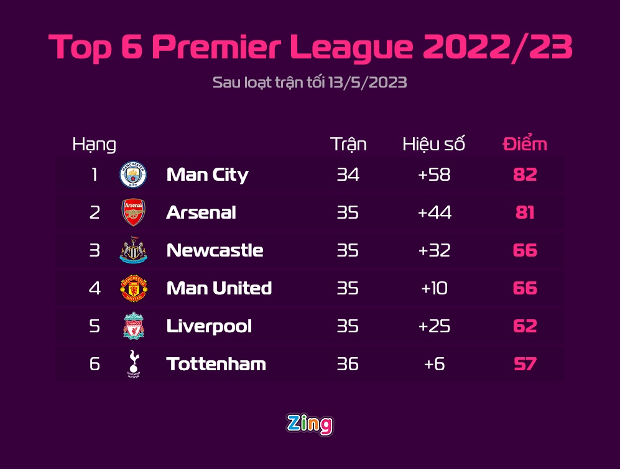Click the Man City club crest
The image size is (620, 469).
click(133, 175)
